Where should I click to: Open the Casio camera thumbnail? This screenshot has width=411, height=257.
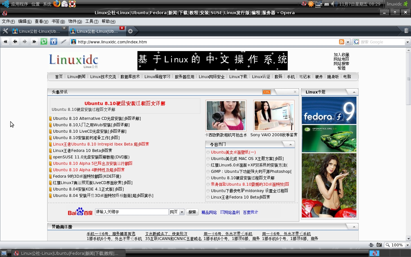tap(226, 115)
